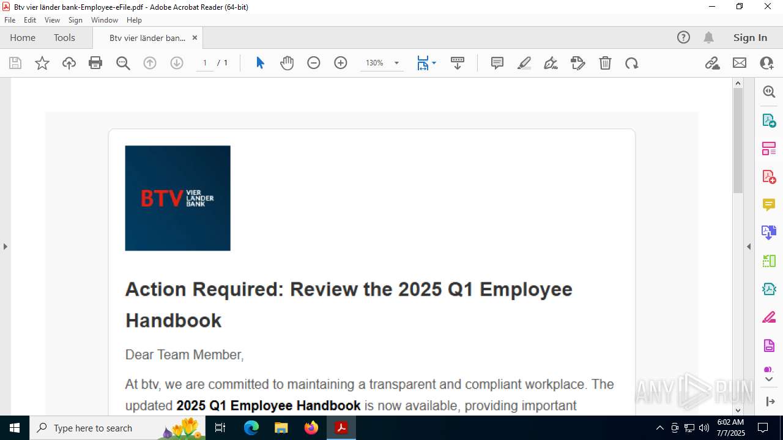View notifications bell icon
Image resolution: width=783 pixels, height=440 pixels.
pyautogui.click(x=708, y=37)
